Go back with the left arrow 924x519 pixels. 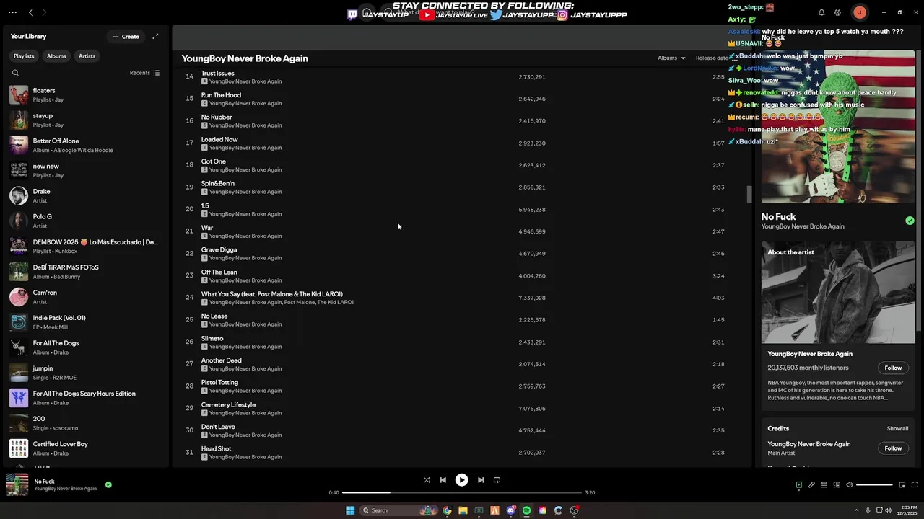coord(31,12)
